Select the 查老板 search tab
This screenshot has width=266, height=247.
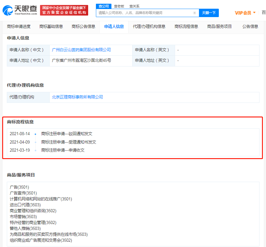(119, 6)
